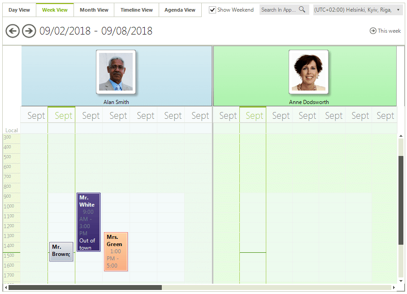Open the UTC+02:00 timezone dropdown

(398, 9)
